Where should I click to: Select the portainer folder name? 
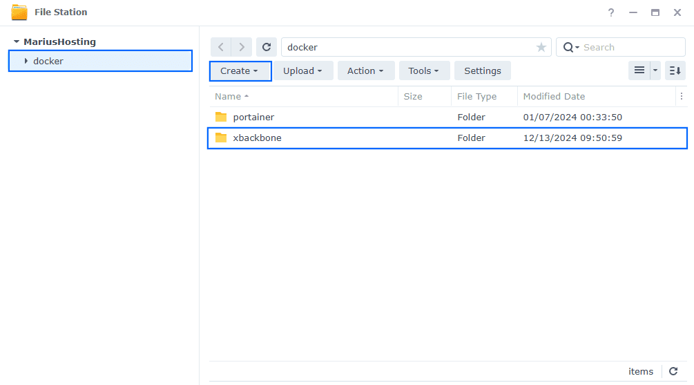pos(253,118)
